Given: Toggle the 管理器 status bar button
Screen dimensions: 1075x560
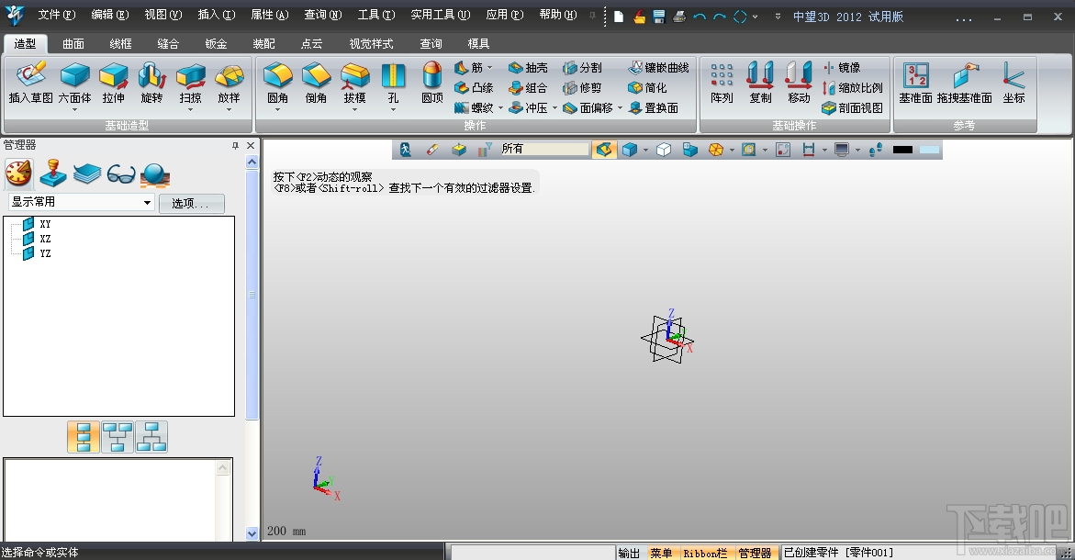Looking at the screenshot, I should pyautogui.click(x=755, y=553).
